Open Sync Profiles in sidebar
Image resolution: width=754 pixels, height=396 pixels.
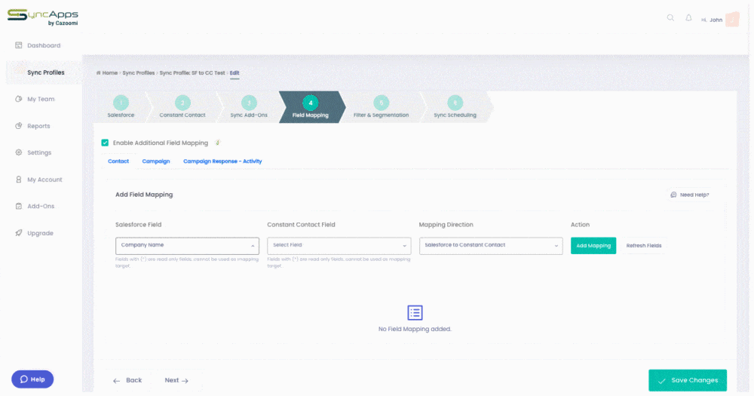coord(44,72)
